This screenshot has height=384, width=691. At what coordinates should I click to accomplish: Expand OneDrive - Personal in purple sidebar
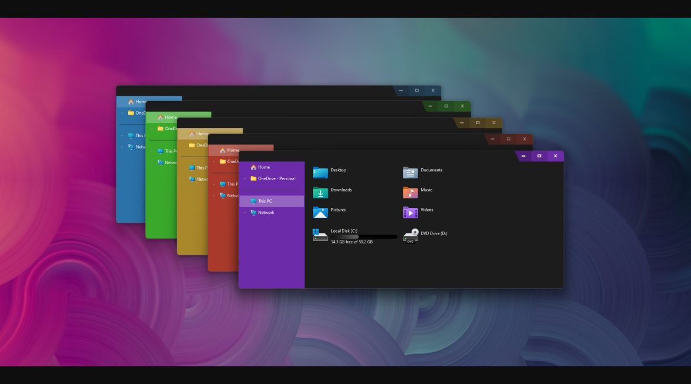tap(245, 178)
